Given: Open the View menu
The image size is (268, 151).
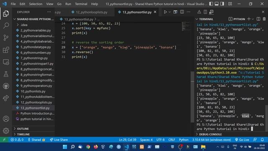Looking at the screenshot, I should tap(49, 4).
